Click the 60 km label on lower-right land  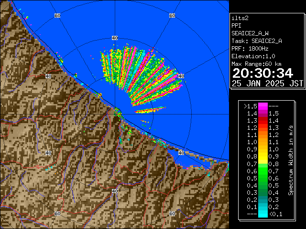coord(172,213)
